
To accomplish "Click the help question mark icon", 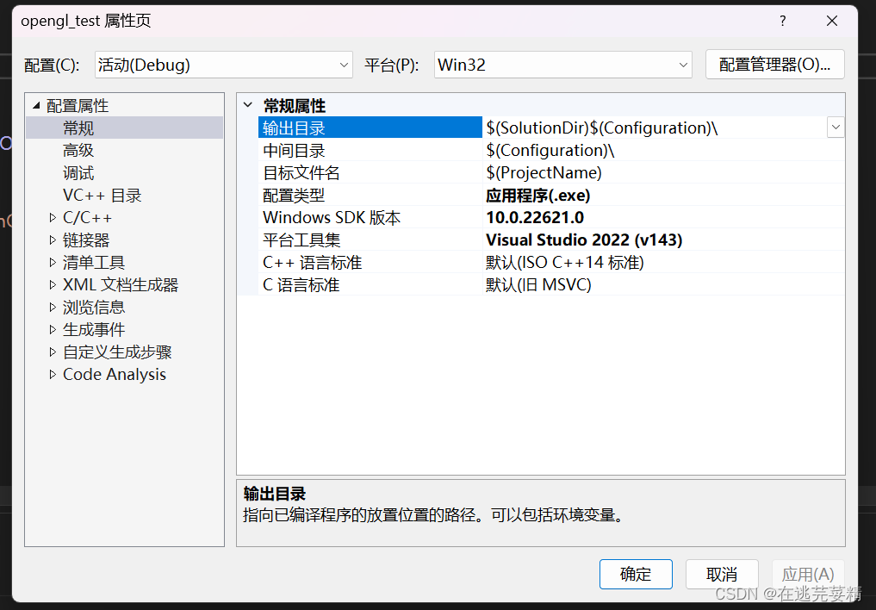I will 781,21.
